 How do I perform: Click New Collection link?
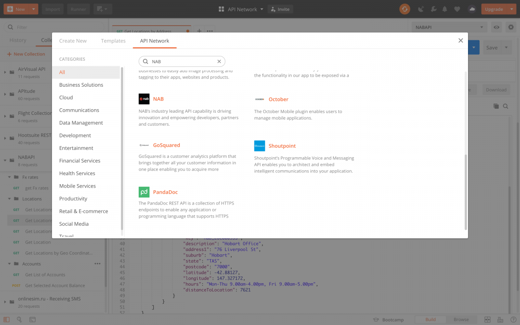tap(26, 54)
